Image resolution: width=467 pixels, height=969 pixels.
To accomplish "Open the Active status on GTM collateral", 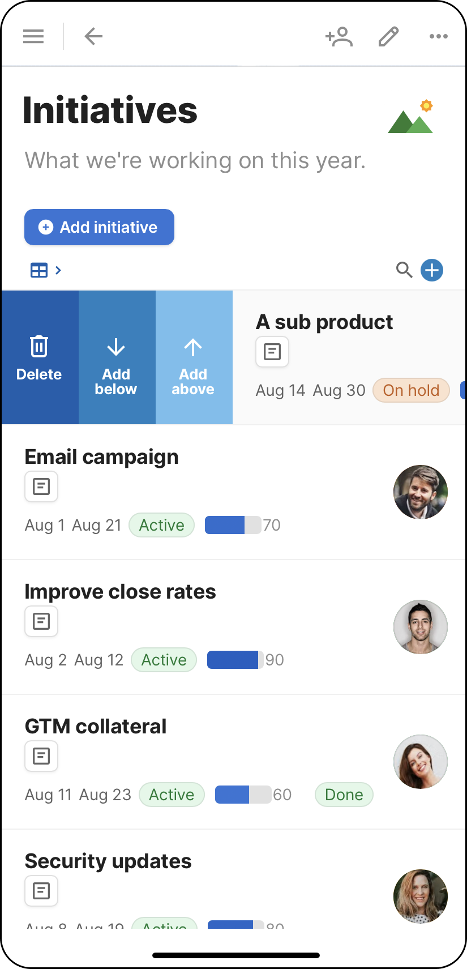I will coord(172,794).
